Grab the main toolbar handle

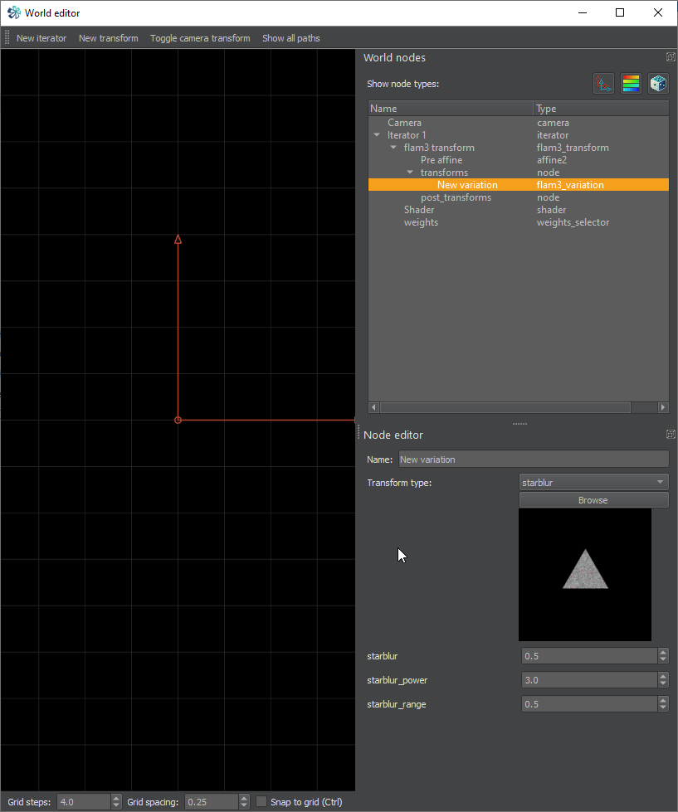(7, 38)
